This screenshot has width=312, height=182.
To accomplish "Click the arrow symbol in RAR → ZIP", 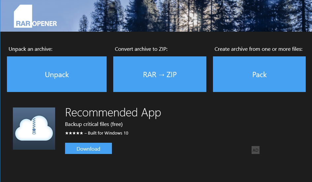I will pos(161,75).
